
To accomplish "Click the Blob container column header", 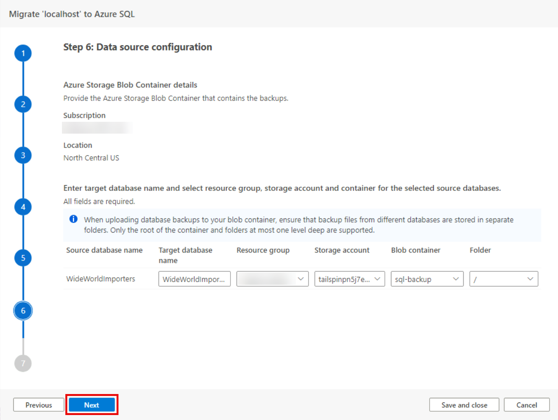I will (x=415, y=250).
